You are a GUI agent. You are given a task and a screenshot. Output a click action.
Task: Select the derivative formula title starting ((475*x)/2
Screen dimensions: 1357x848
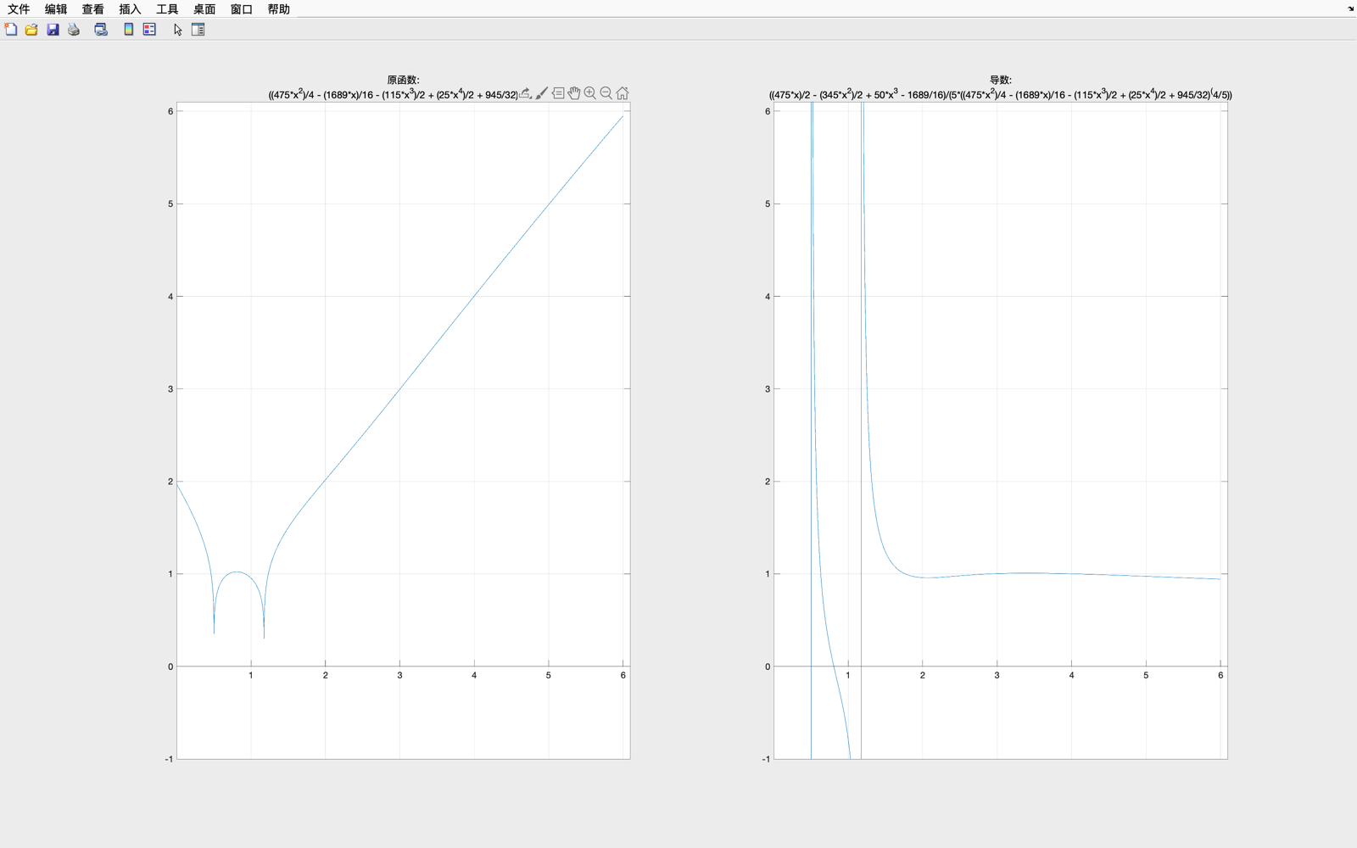point(1001,94)
